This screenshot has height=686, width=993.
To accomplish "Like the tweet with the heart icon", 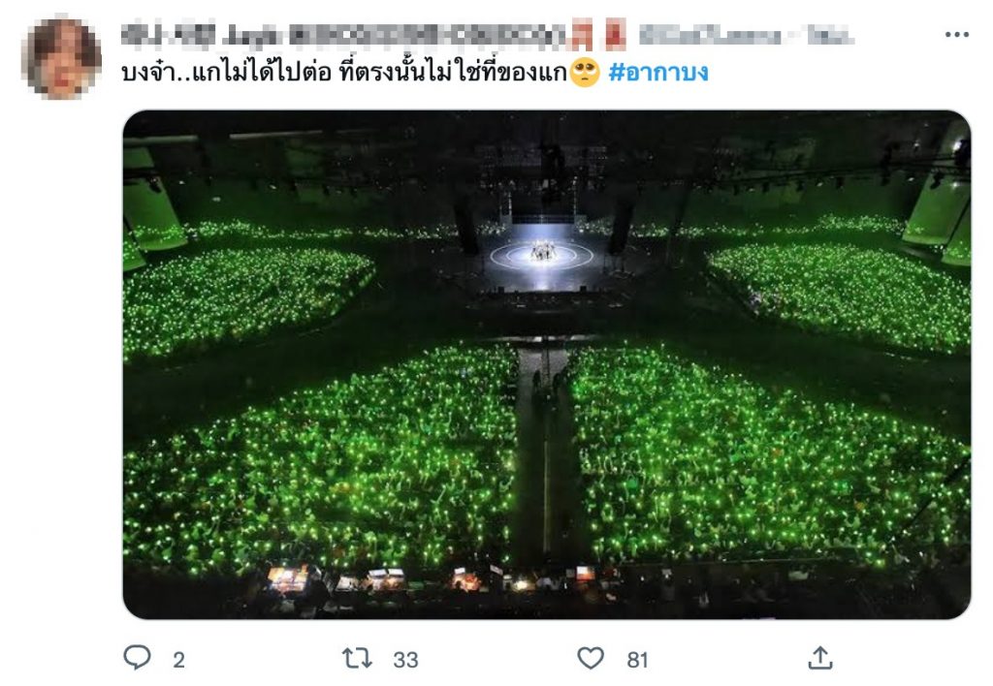I will (x=591, y=659).
